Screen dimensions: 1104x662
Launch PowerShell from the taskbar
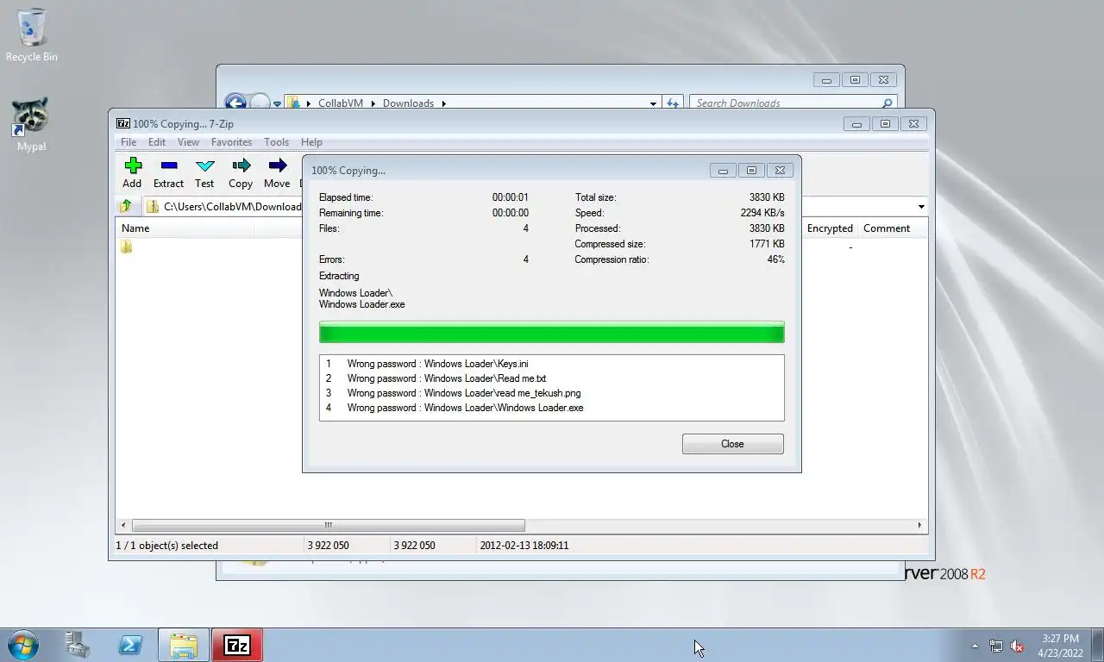[130, 645]
